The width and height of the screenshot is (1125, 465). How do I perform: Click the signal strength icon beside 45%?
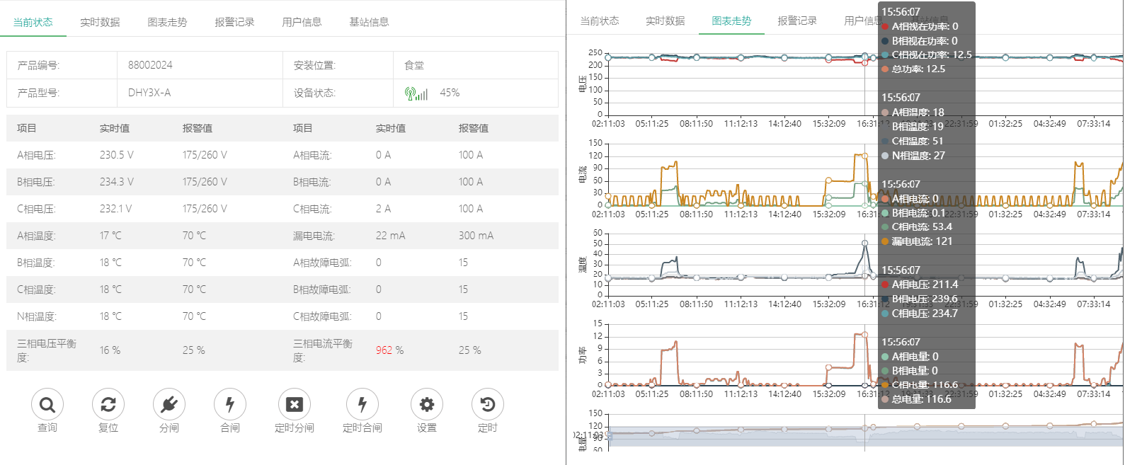click(416, 93)
